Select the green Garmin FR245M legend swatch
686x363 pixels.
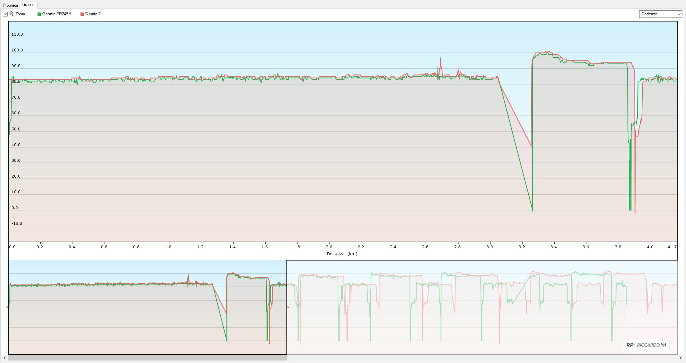click(x=39, y=14)
